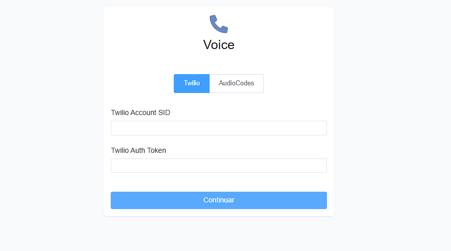Screen dimensions: 451x251
Task: Place cursor in the Auth Token text box
Action: [x=219, y=166]
